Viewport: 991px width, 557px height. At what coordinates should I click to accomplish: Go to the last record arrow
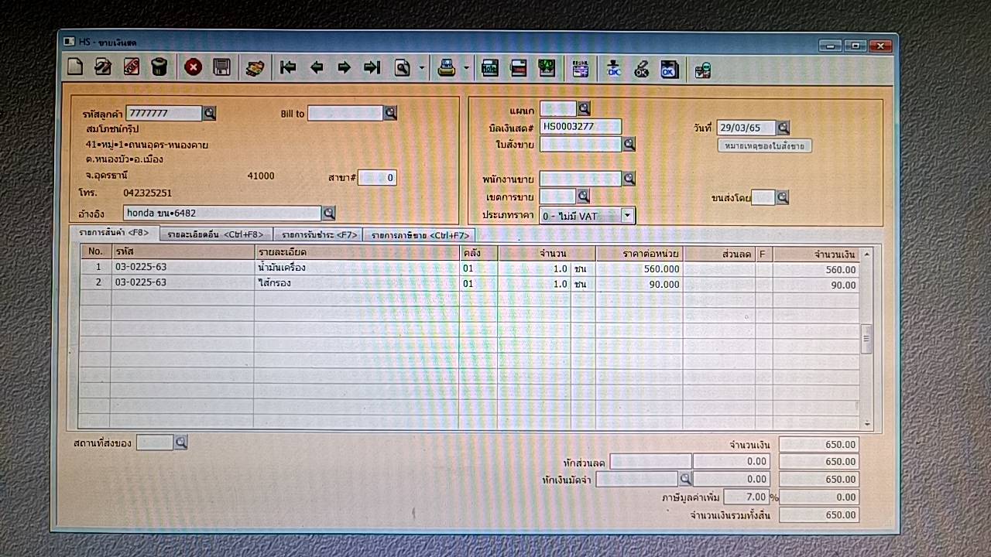pos(372,67)
